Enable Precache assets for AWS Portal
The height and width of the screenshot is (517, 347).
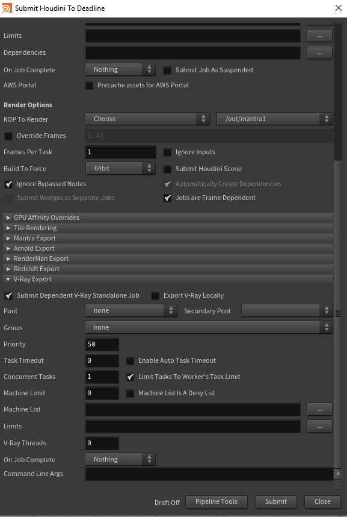click(x=89, y=86)
